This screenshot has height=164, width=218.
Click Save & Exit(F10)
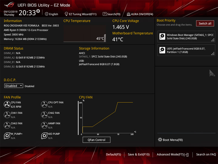(x=139, y=154)
